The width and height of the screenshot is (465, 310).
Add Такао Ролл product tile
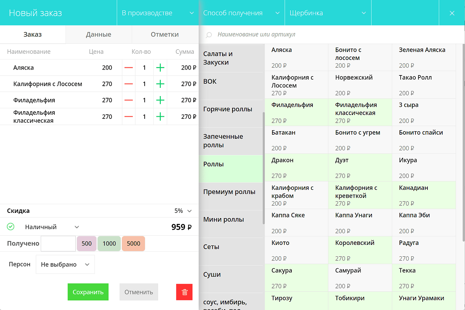[424, 85]
